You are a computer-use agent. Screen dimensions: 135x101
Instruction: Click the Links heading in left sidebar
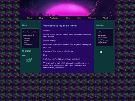24,55
